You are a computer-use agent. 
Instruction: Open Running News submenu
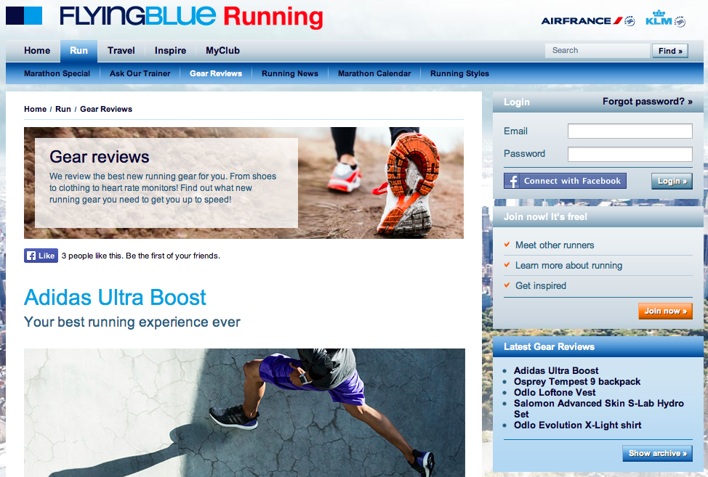(290, 73)
